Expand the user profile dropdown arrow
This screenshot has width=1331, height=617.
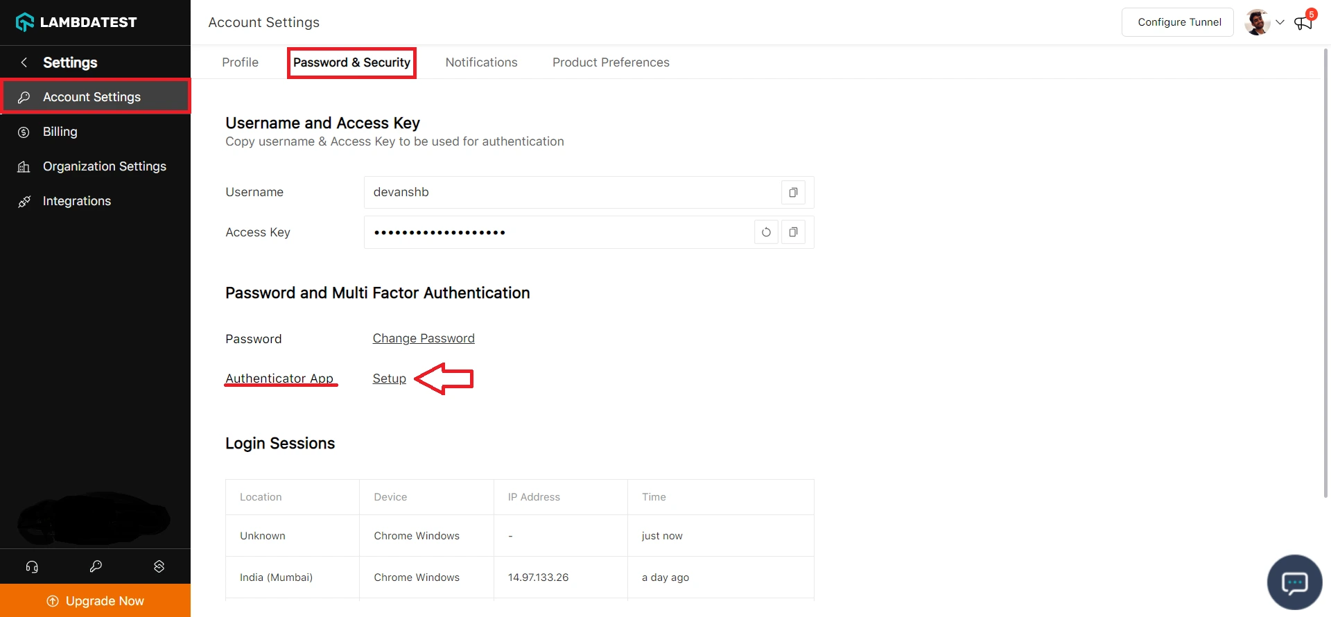(x=1280, y=22)
